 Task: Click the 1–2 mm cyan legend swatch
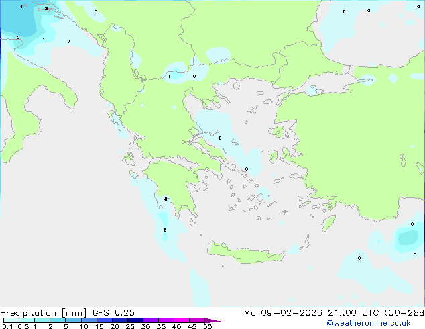click(x=42, y=320)
